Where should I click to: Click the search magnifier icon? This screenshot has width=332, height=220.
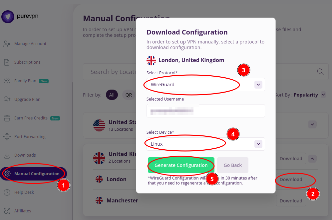[x=320, y=71]
